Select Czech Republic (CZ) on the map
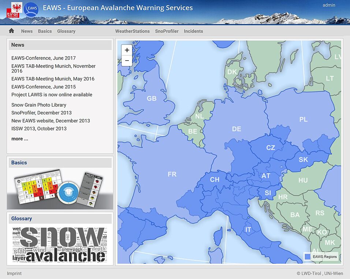This screenshot has height=279, width=350. [271, 148]
